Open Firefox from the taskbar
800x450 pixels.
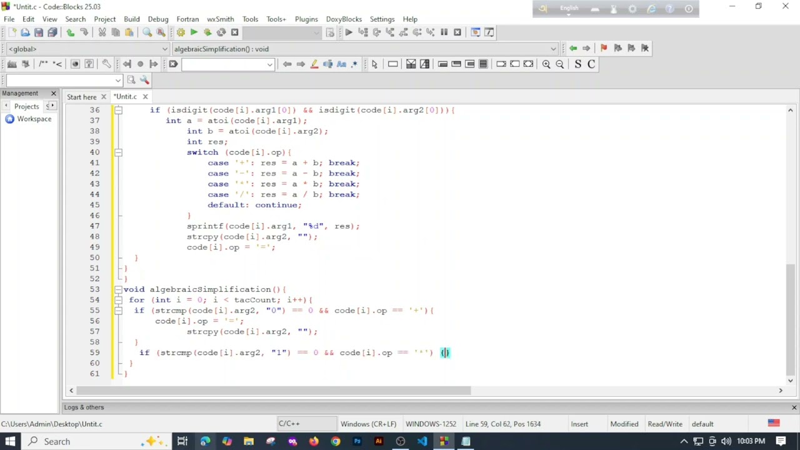point(314,441)
